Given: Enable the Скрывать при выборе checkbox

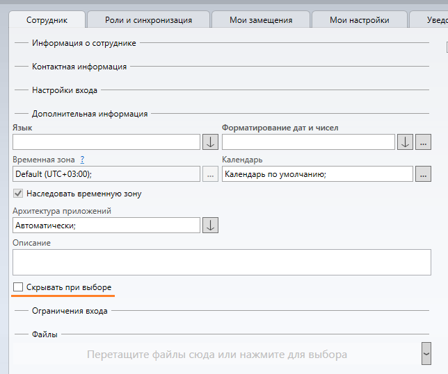Looking at the screenshot, I should tap(18, 287).
